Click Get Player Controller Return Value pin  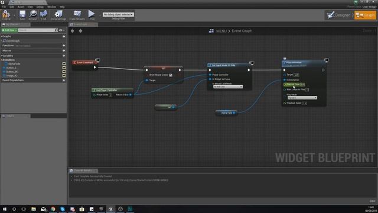[x=131, y=95]
